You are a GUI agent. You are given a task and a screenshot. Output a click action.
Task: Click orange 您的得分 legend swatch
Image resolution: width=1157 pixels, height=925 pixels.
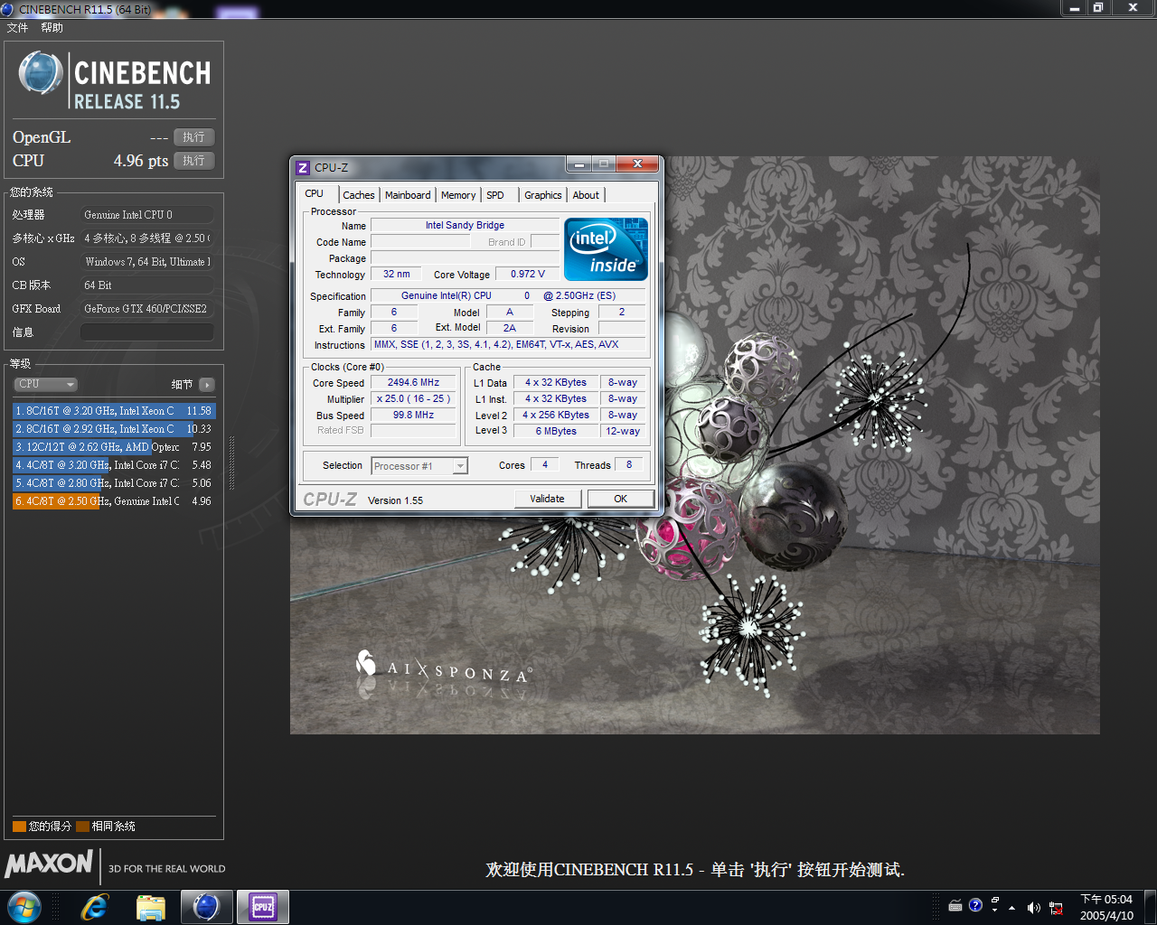19,827
